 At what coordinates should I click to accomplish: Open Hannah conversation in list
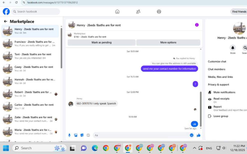click(x=30, y=81)
